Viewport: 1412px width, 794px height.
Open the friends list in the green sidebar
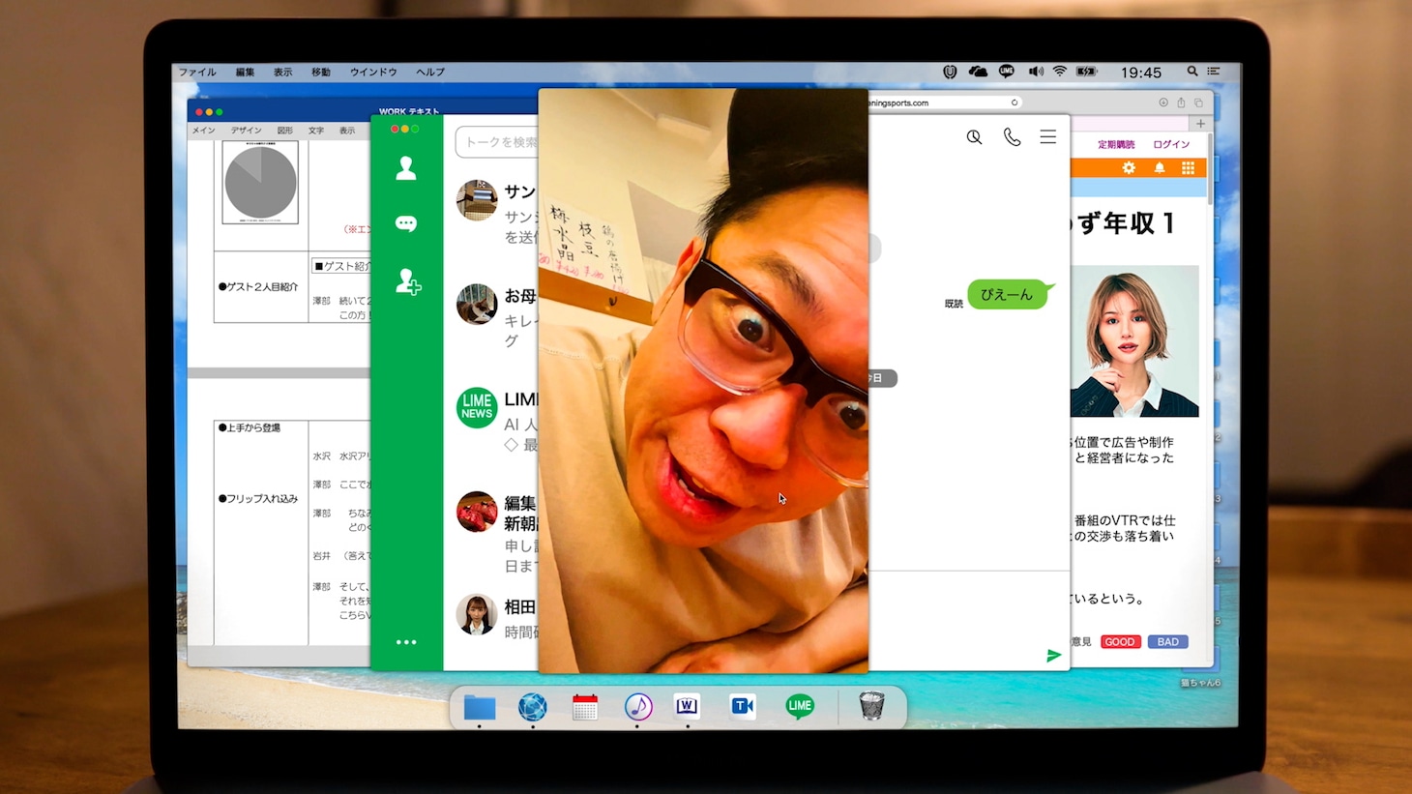click(x=406, y=168)
